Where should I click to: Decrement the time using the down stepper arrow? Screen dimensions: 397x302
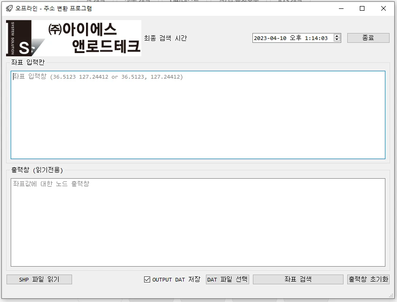337,40
